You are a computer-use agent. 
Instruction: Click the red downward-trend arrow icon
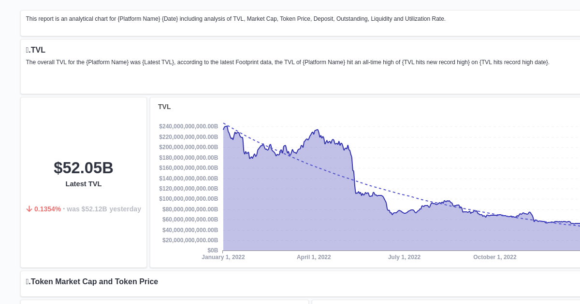coord(29,209)
